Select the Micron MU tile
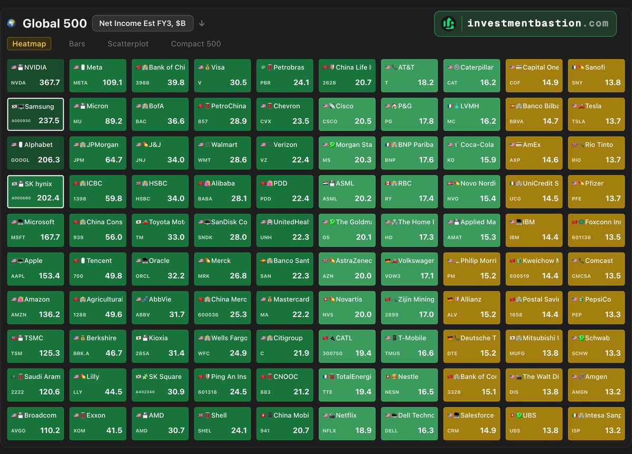 (x=98, y=114)
